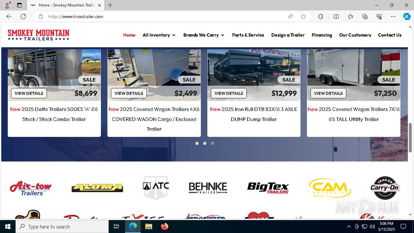Screen dimensions: 414x233
Task: Open Windows Start menu
Action: point(8,227)
